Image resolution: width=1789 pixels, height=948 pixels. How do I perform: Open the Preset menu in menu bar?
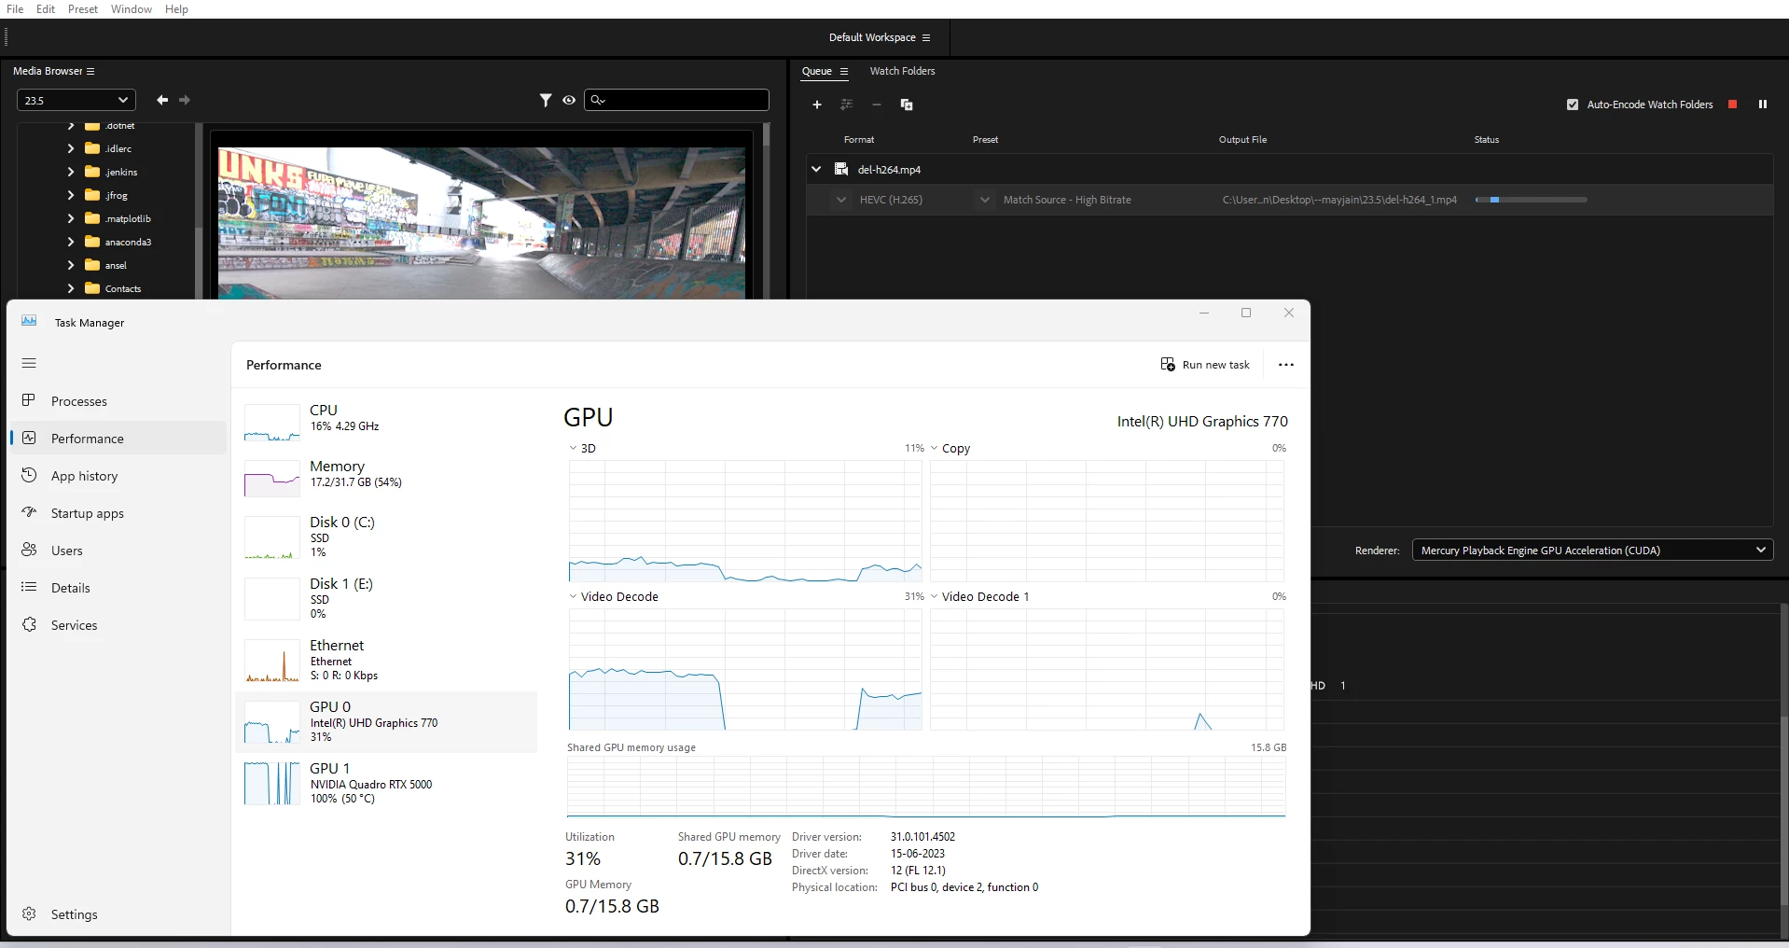coord(83,9)
